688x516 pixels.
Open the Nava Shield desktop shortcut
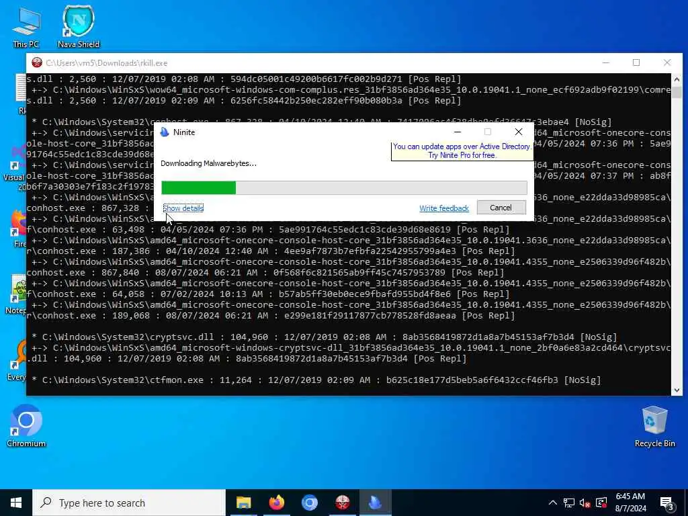tap(79, 27)
